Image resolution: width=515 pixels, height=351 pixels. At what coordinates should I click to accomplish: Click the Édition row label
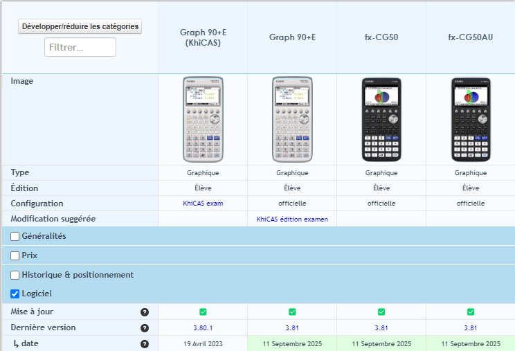[24, 188]
